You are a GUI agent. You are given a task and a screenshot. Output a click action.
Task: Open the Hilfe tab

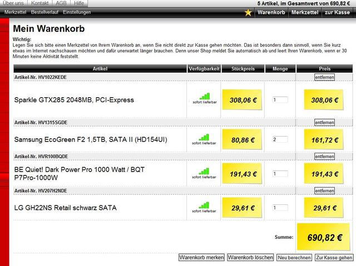coord(79,3)
